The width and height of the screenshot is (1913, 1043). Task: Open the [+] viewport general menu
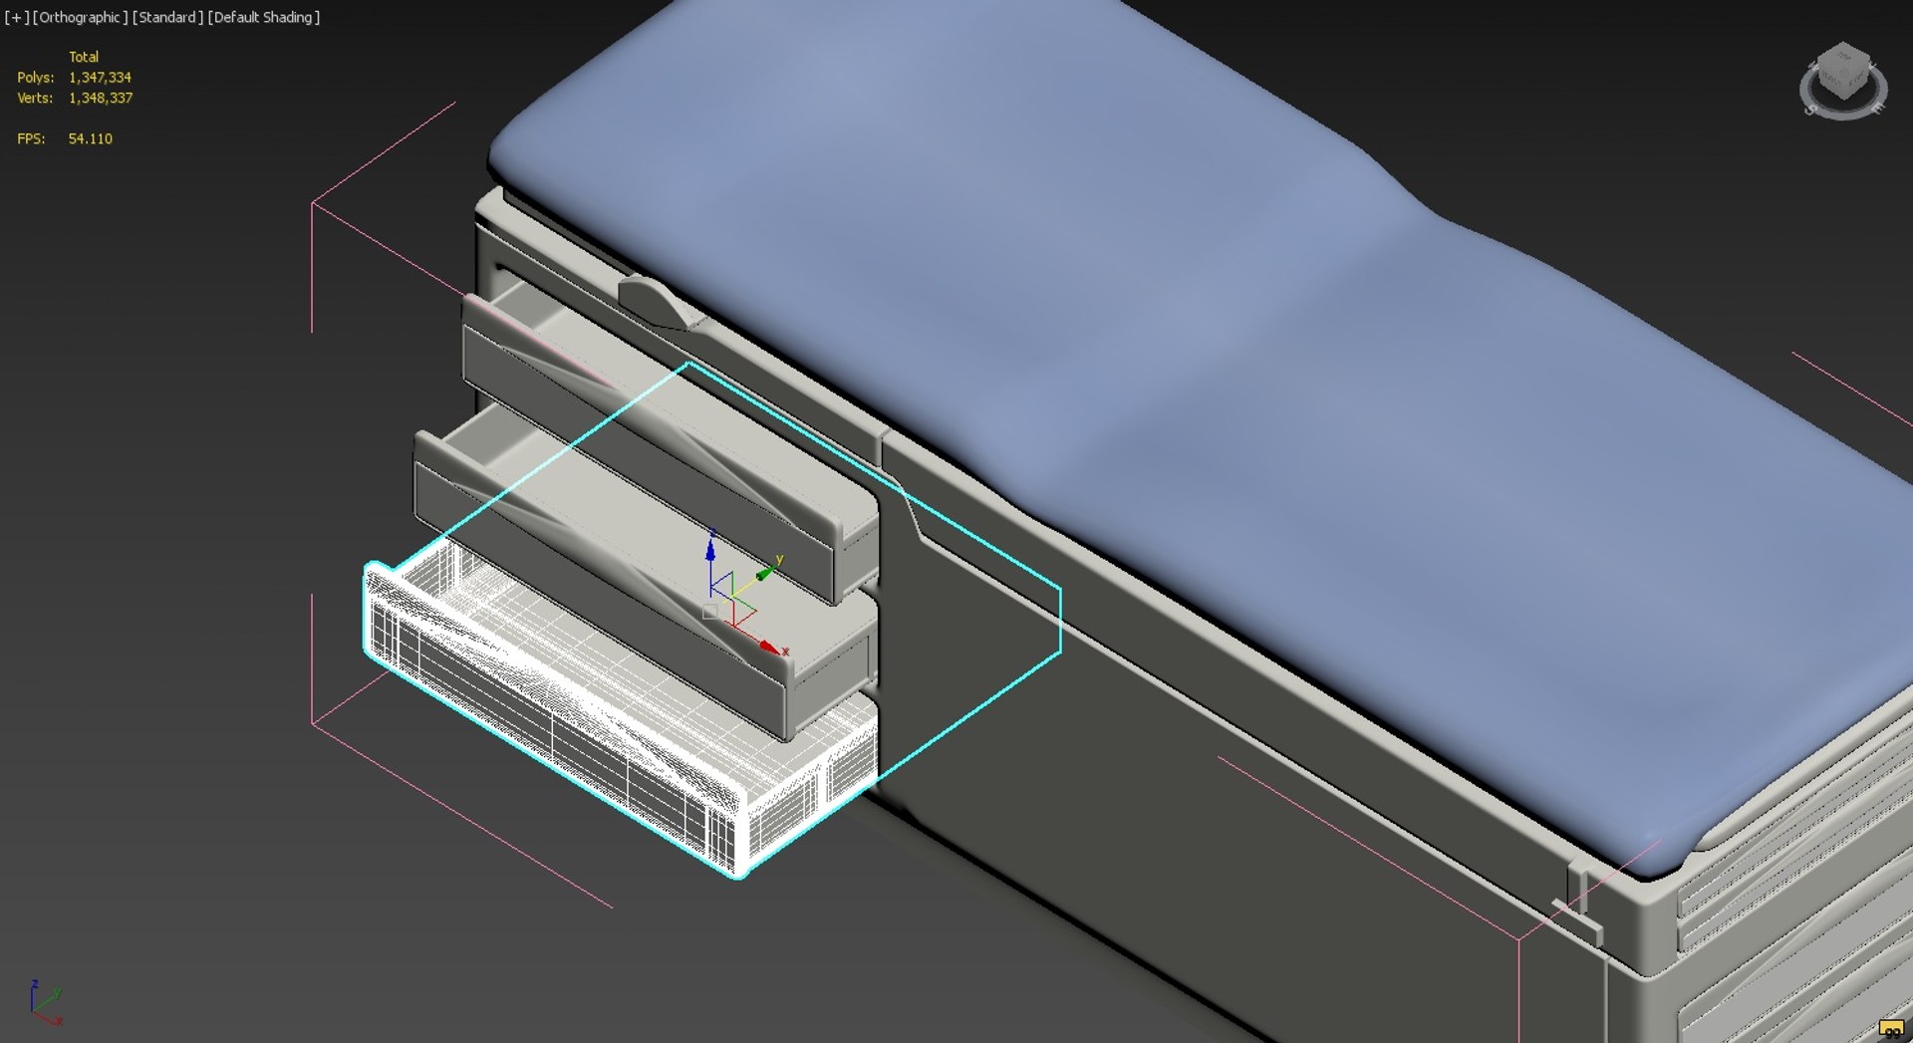pos(16,17)
